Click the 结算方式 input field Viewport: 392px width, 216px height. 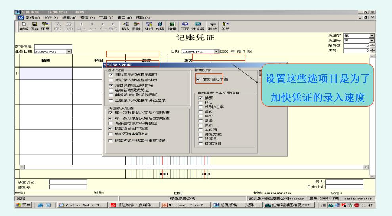68,182
